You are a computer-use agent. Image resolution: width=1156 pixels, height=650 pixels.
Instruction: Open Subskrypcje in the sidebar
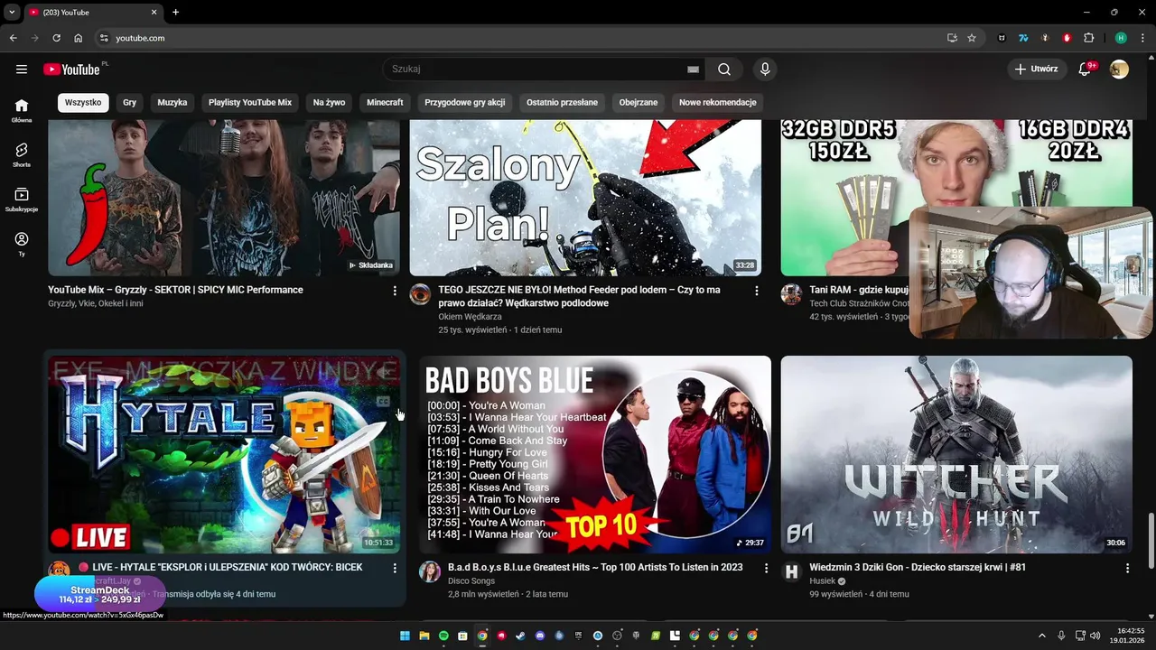pyautogui.click(x=22, y=199)
